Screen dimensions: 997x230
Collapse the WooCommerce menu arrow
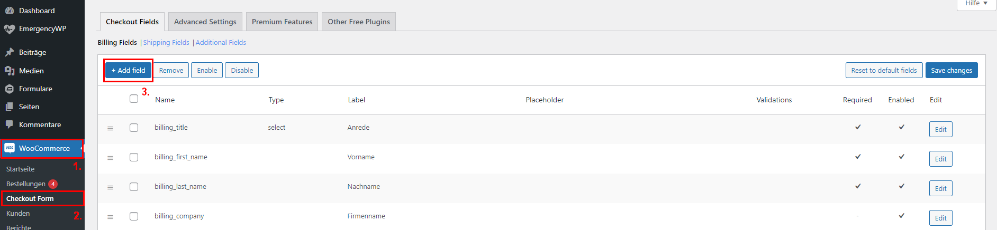81,149
